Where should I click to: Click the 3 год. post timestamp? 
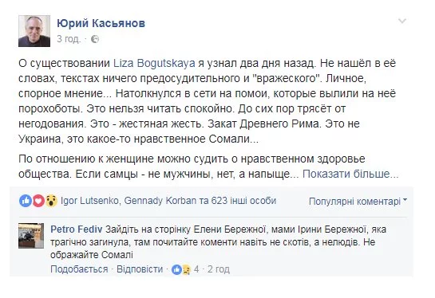[x=69, y=39]
